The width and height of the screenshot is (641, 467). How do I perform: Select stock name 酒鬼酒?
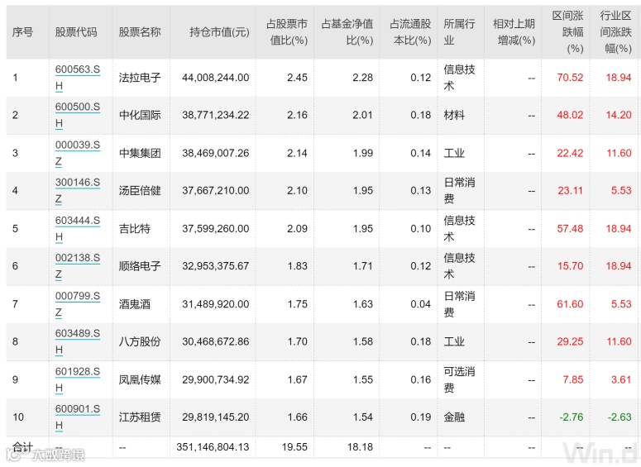pyautogui.click(x=135, y=304)
